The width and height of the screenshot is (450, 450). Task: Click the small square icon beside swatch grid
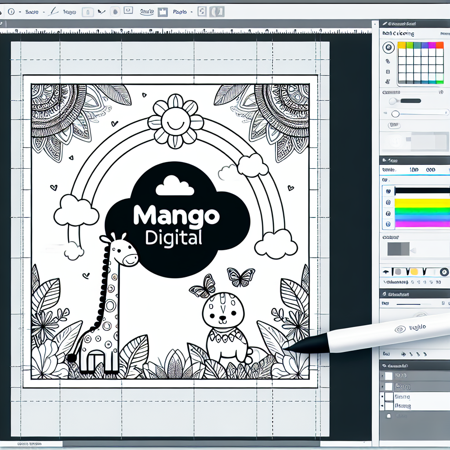coord(388,72)
